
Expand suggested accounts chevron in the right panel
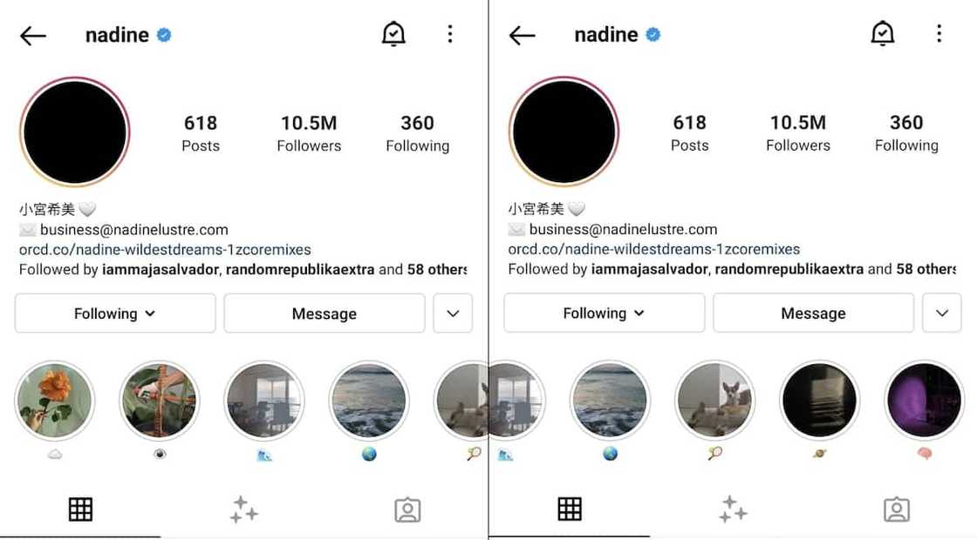942,313
